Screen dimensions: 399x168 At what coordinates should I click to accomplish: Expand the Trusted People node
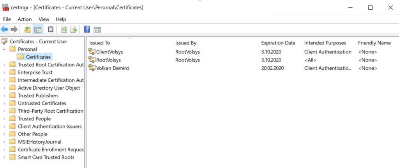click(x=4, y=118)
